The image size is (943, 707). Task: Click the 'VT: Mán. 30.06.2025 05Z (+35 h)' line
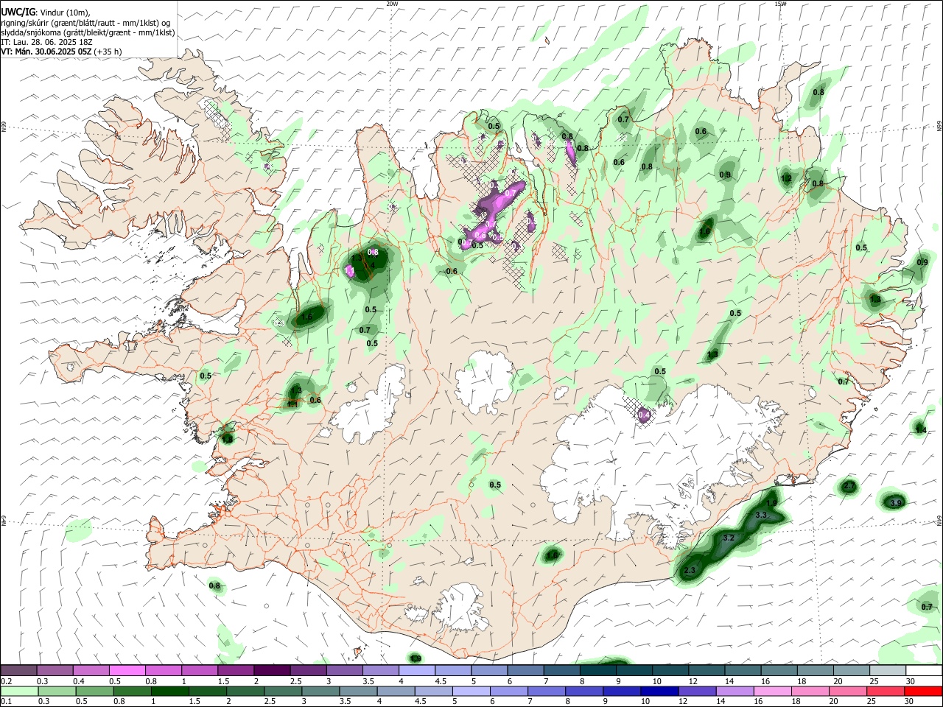[61, 52]
